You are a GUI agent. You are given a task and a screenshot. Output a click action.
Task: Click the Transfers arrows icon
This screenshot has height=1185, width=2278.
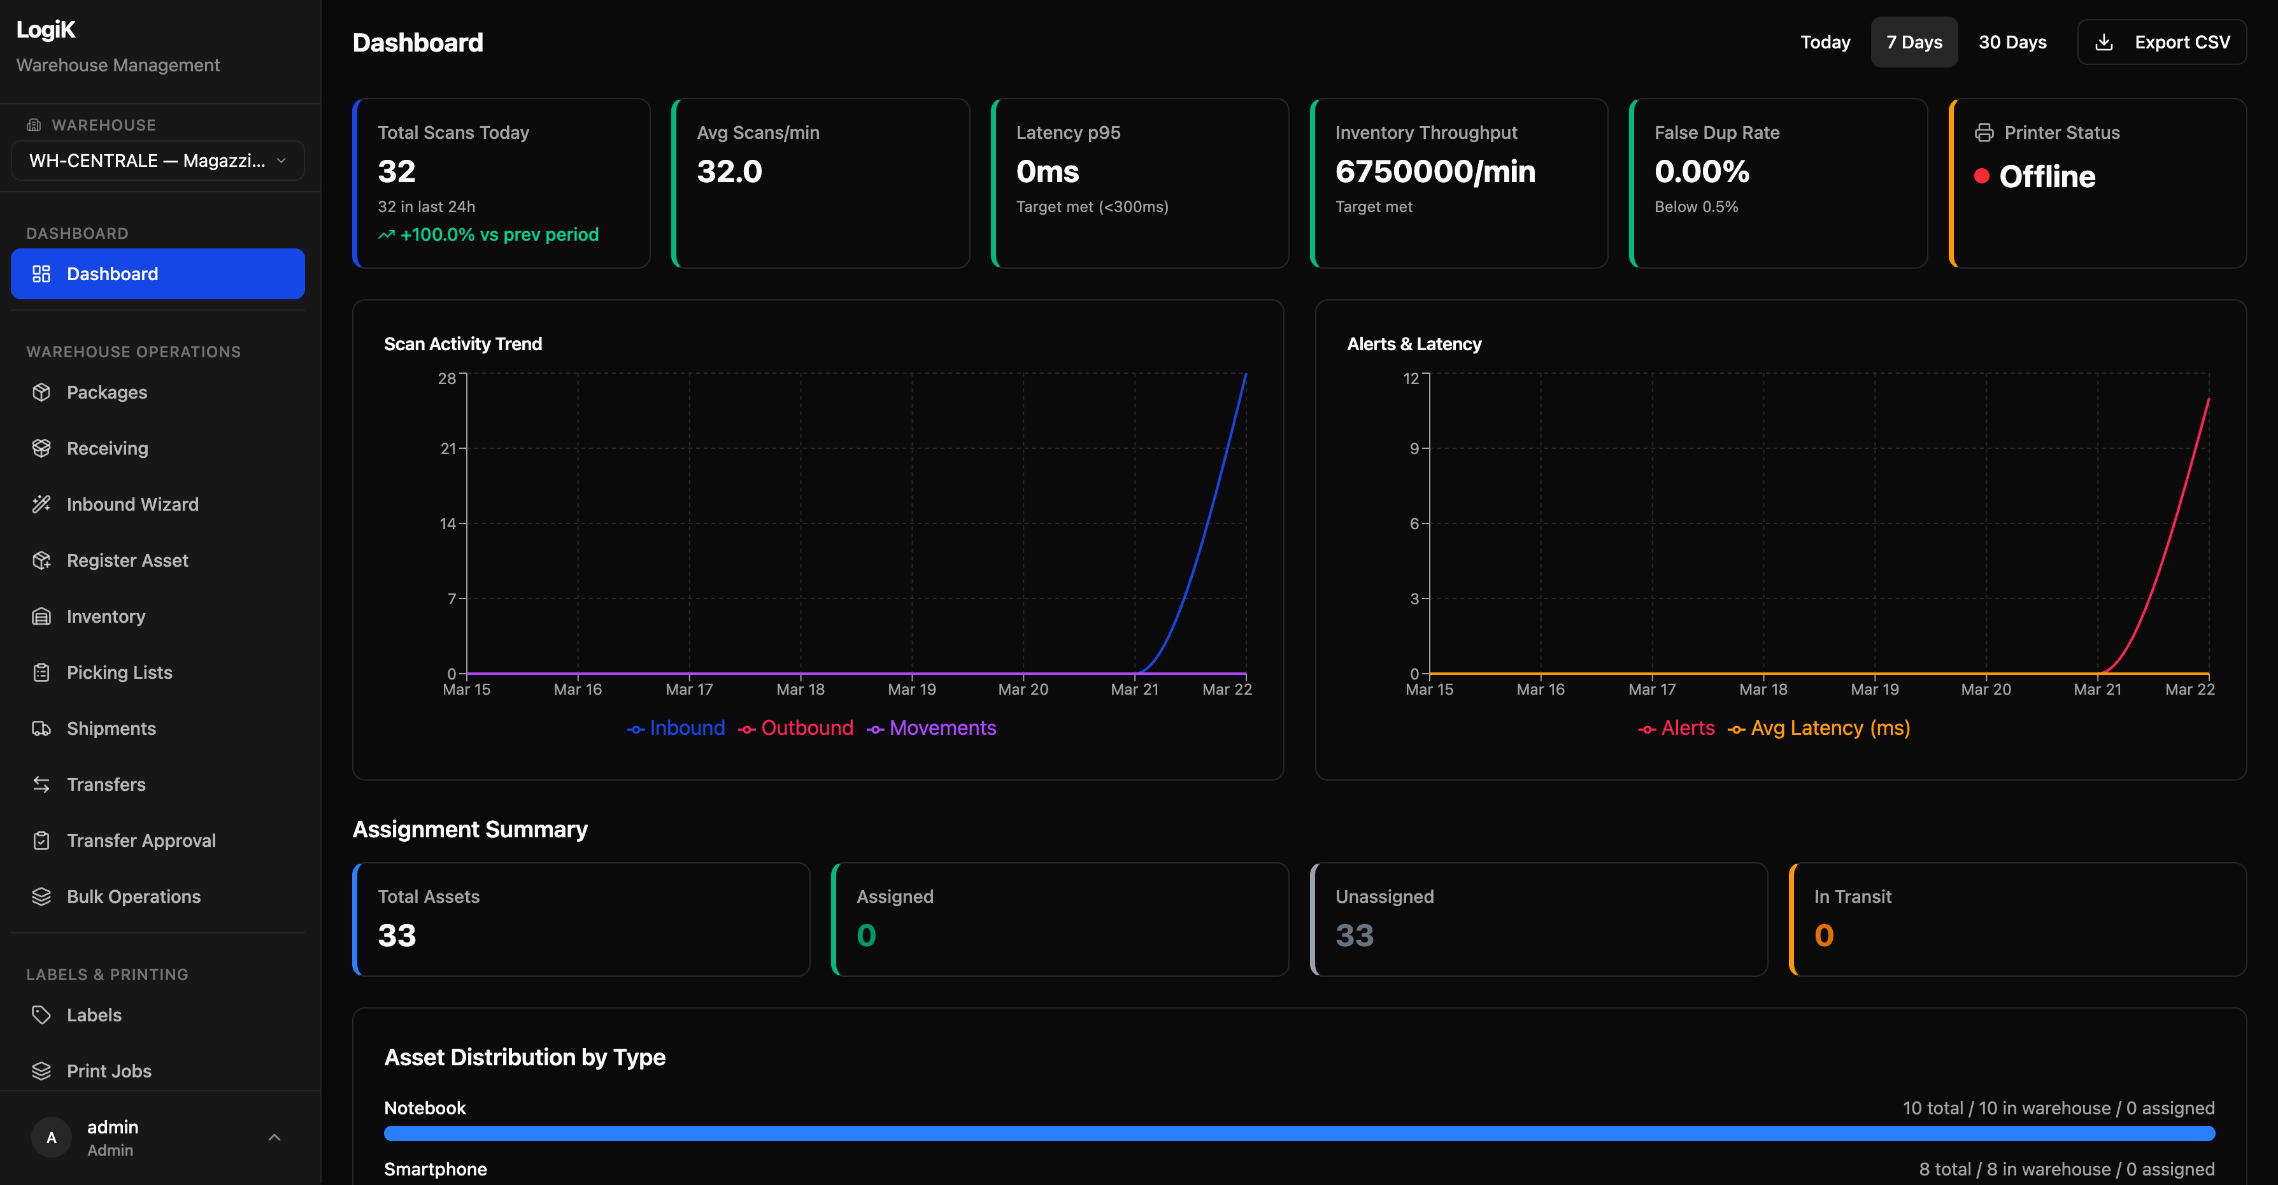pyautogui.click(x=41, y=784)
